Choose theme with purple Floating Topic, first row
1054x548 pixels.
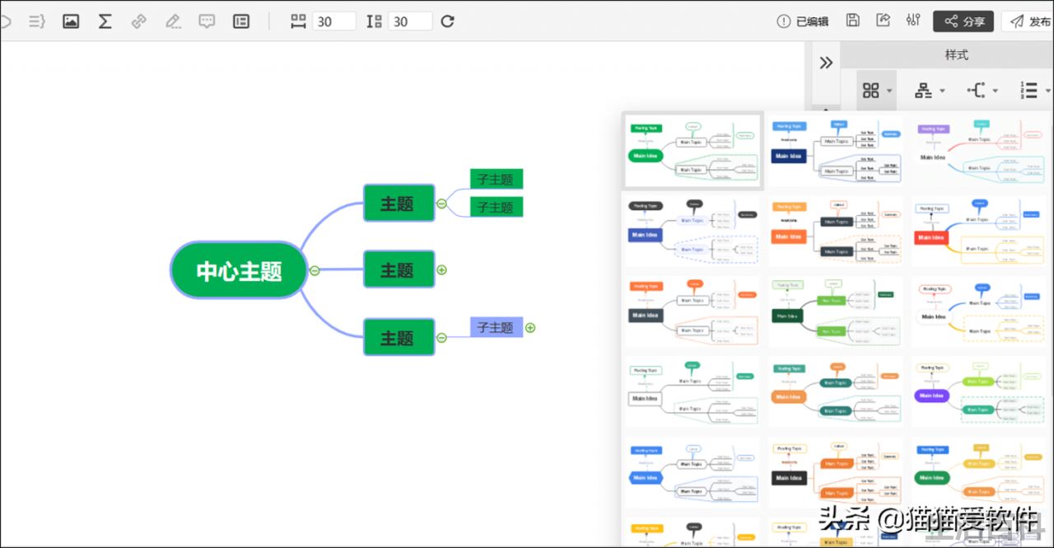tap(980, 151)
